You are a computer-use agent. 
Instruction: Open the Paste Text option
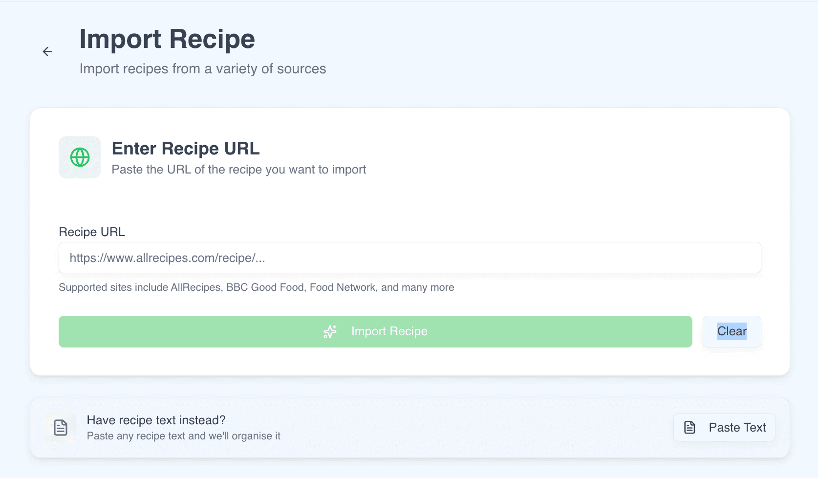pos(724,427)
